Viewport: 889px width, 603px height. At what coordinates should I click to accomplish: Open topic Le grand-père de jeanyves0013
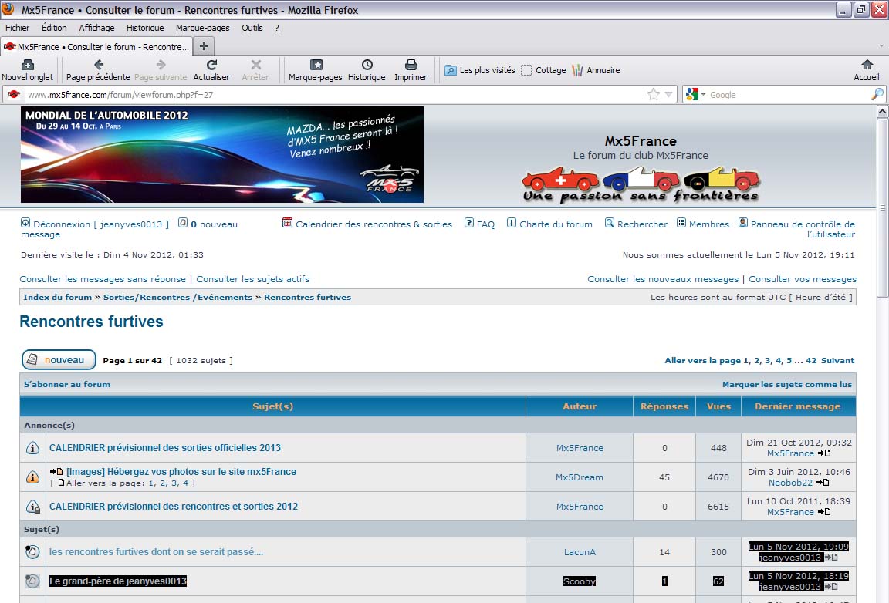click(x=118, y=581)
